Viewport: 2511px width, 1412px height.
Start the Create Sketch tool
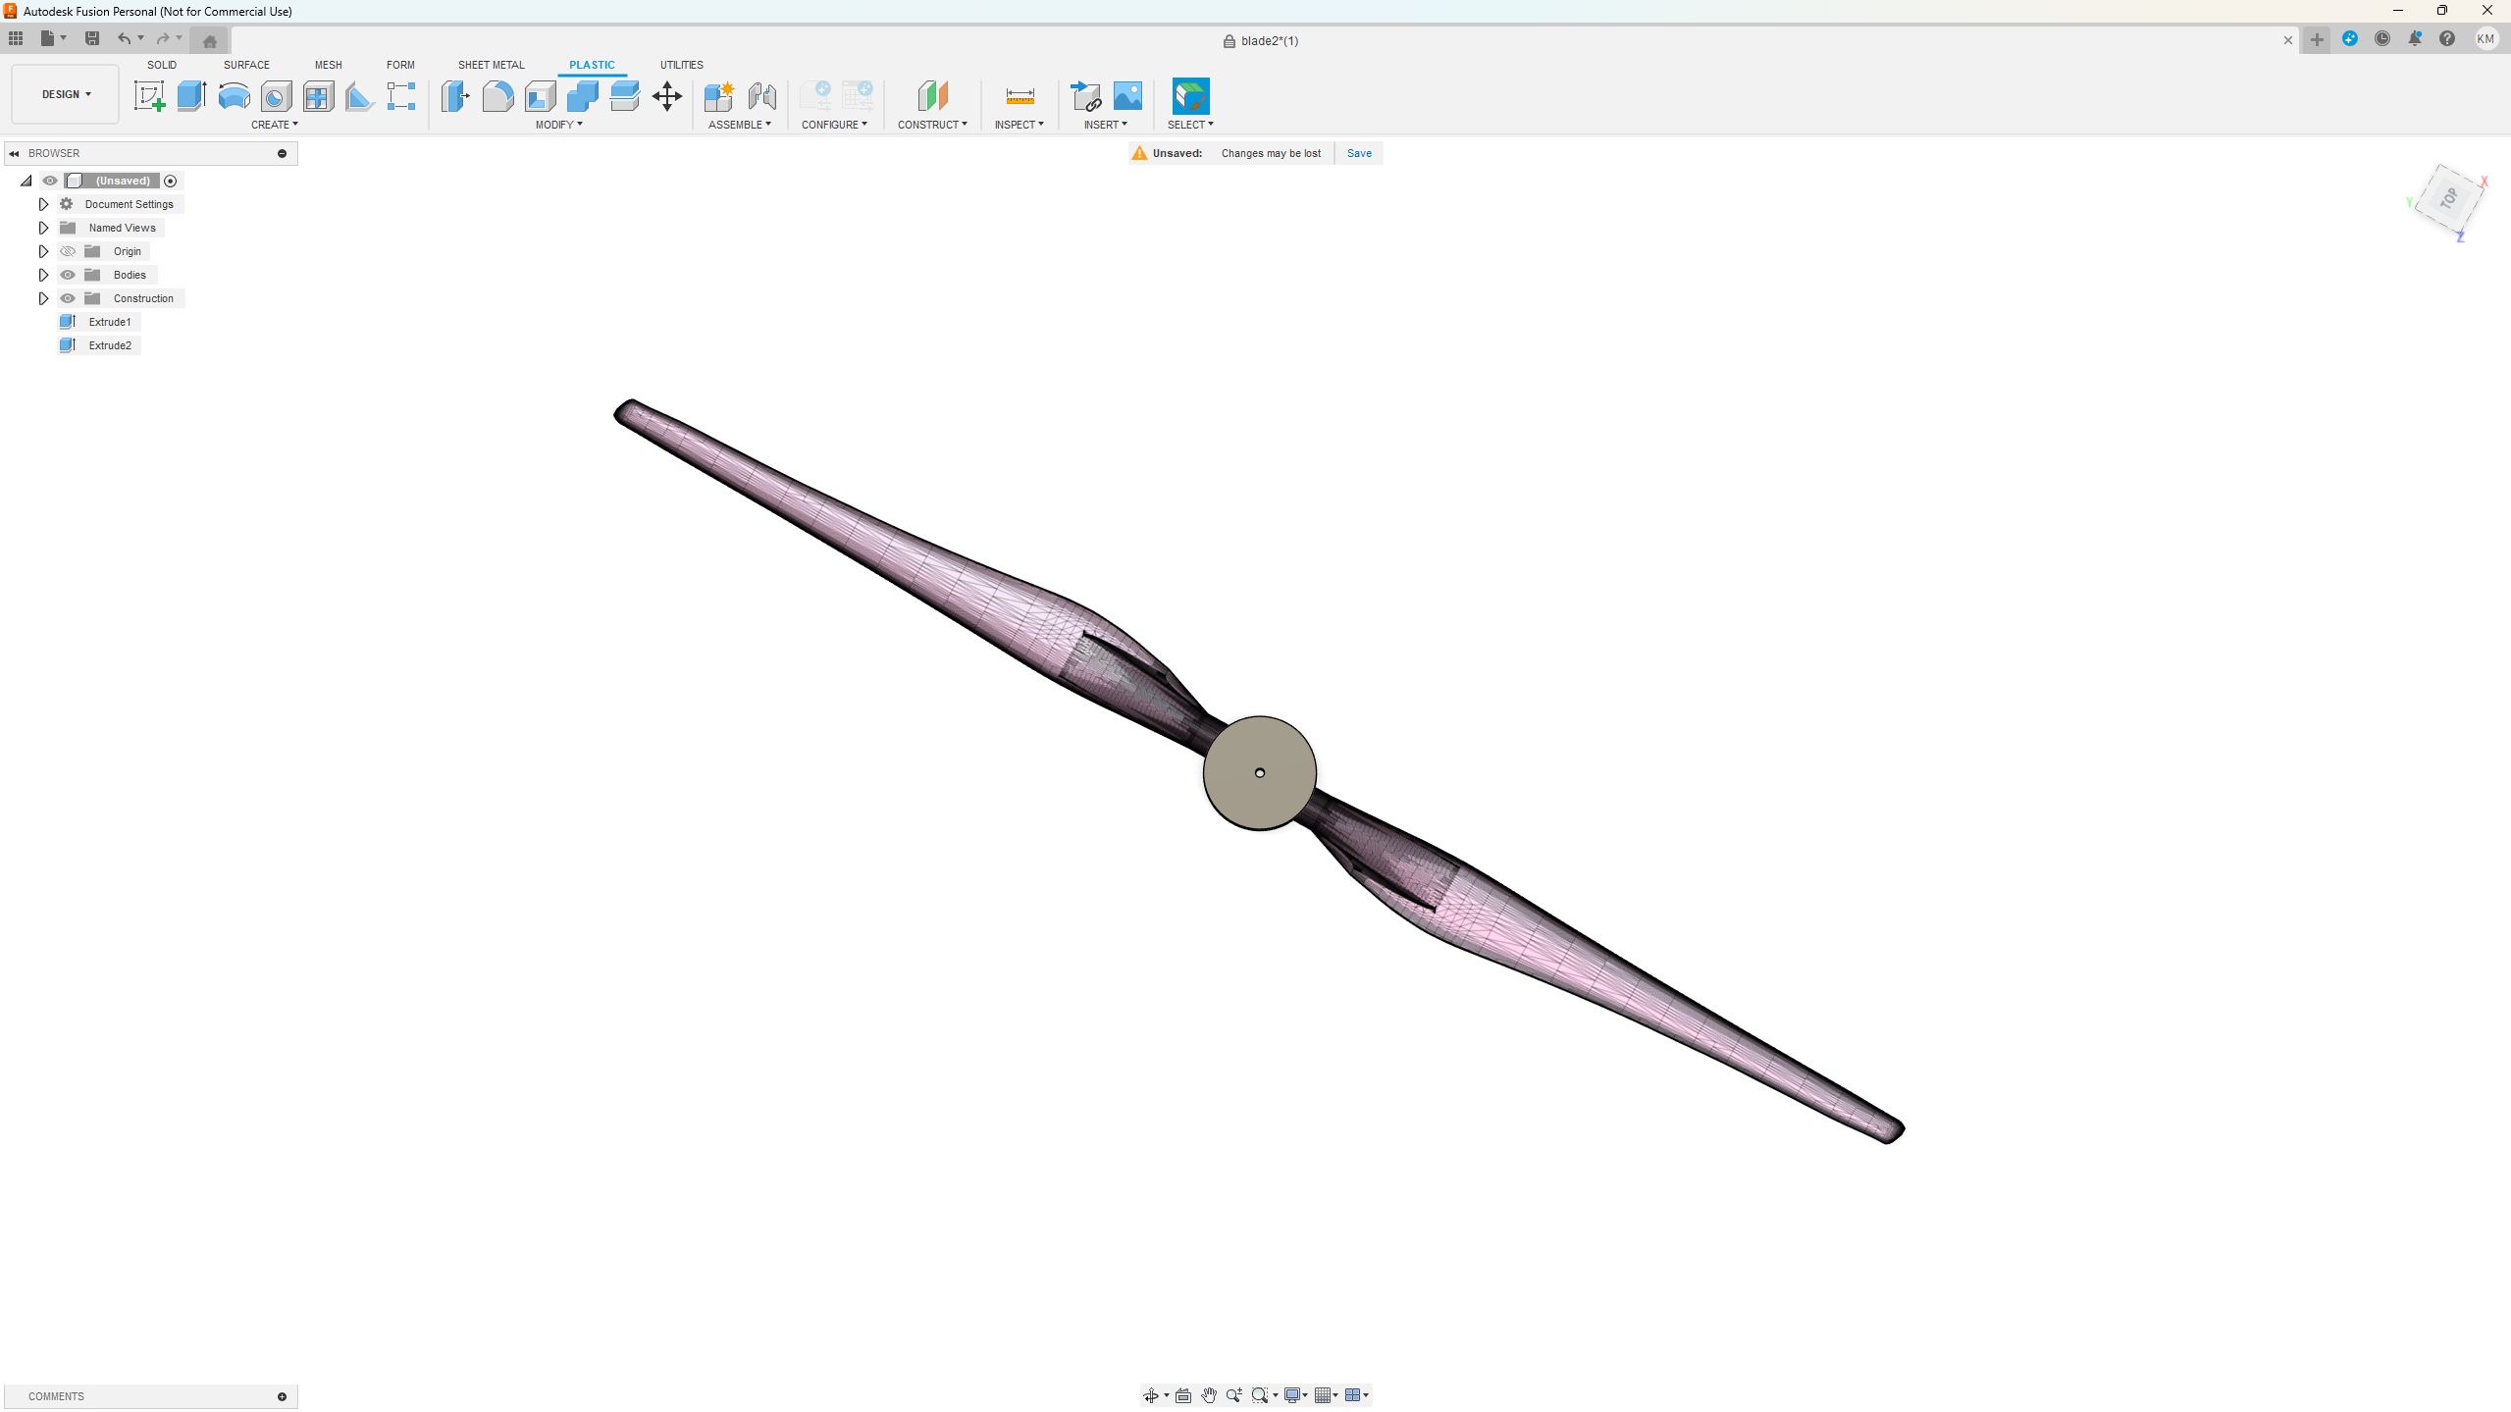[x=149, y=96]
